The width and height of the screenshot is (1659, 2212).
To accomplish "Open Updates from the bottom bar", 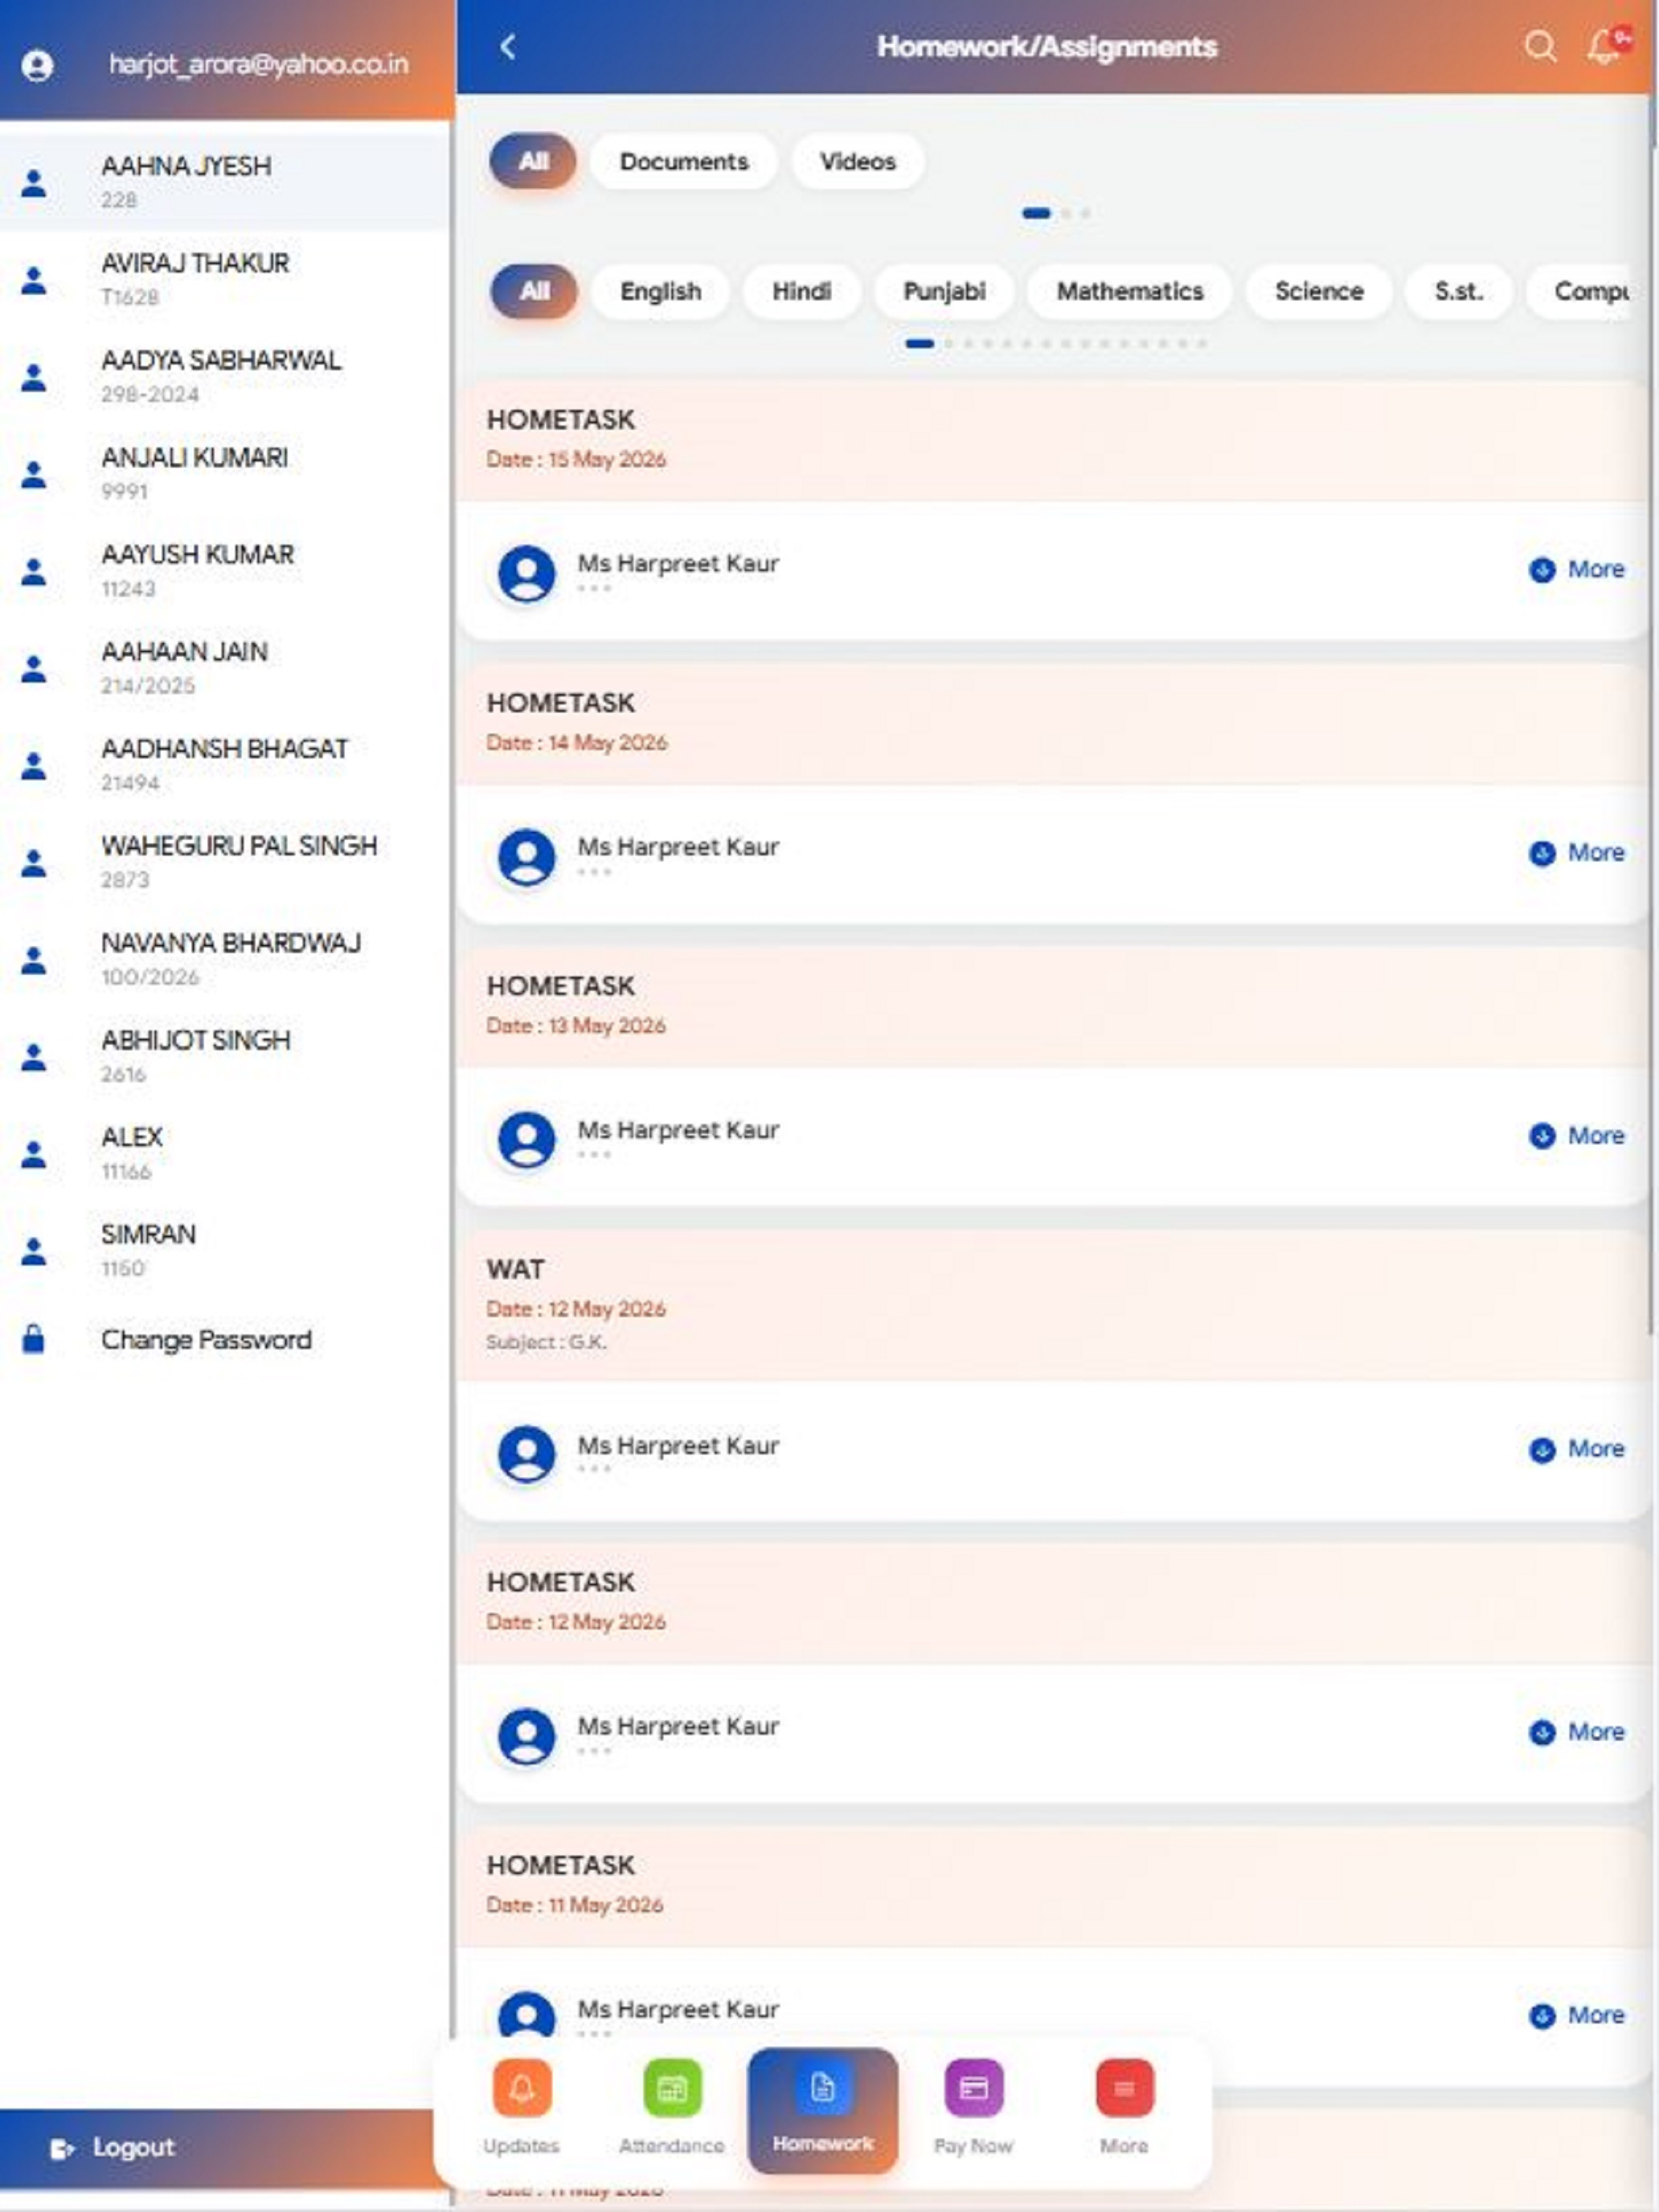I will click(x=521, y=2107).
